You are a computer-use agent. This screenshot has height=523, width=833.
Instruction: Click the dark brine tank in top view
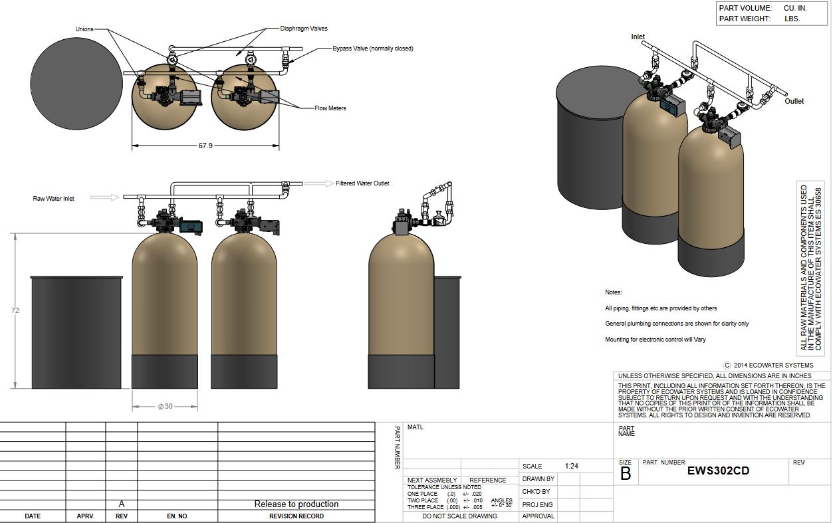[x=75, y=74]
